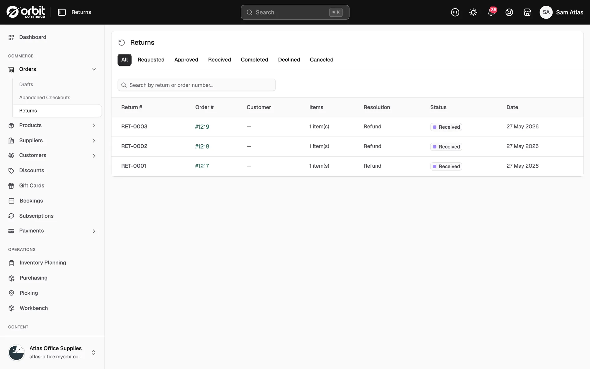Switch to the Requested tab

pyautogui.click(x=151, y=60)
